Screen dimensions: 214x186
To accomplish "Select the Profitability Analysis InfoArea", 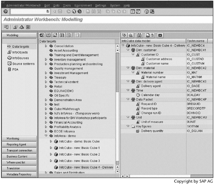I will tap(67, 127).
